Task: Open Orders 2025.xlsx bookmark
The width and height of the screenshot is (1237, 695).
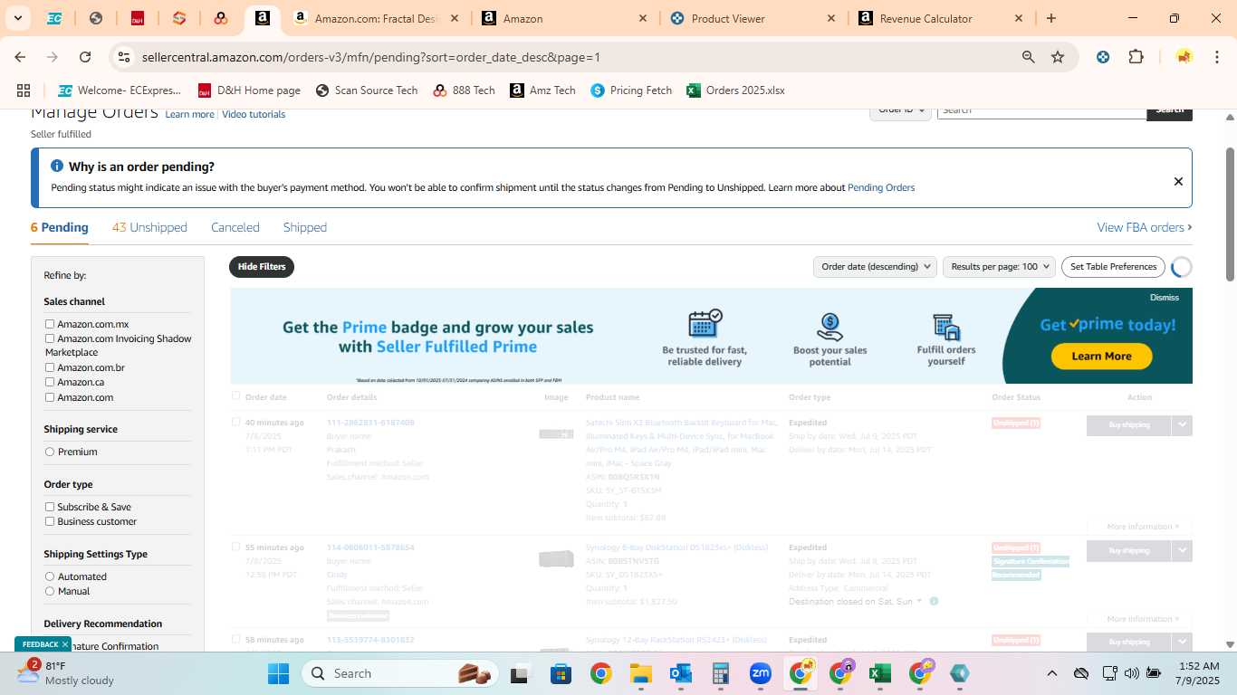Action: (735, 90)
